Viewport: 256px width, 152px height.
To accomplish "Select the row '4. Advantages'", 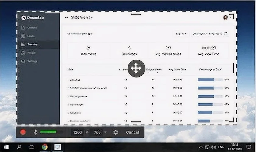I will pos(148,104).
